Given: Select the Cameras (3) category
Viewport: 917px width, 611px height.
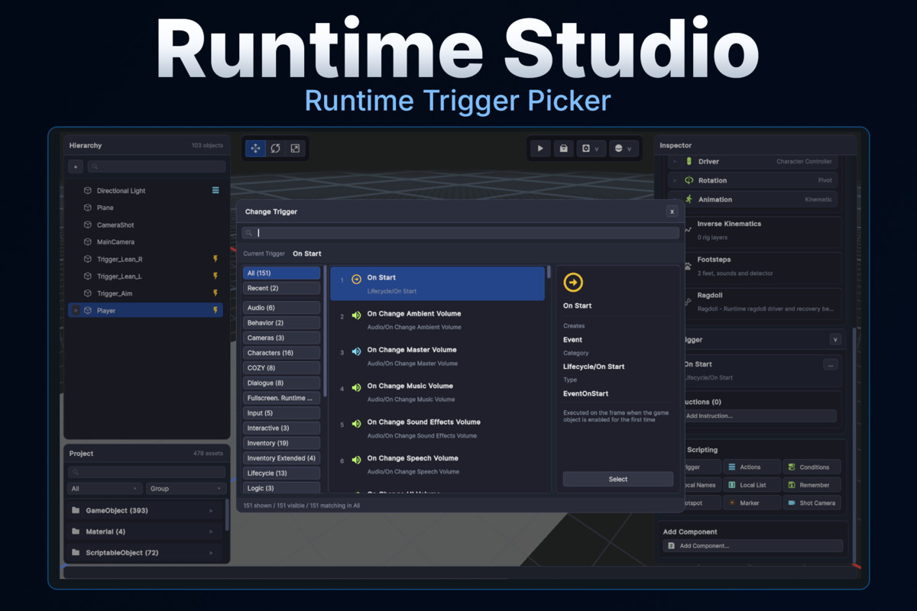Looking at the screenshot, I should 281,338.
